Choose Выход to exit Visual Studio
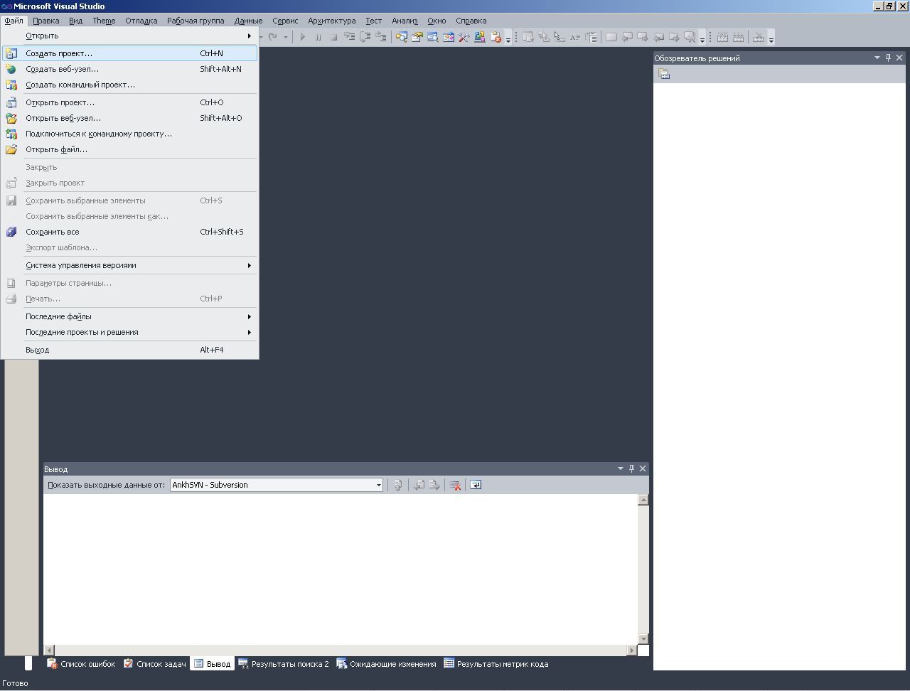This screenshot has height=691, width=910. pyautogui.click(x=130, y=350)
